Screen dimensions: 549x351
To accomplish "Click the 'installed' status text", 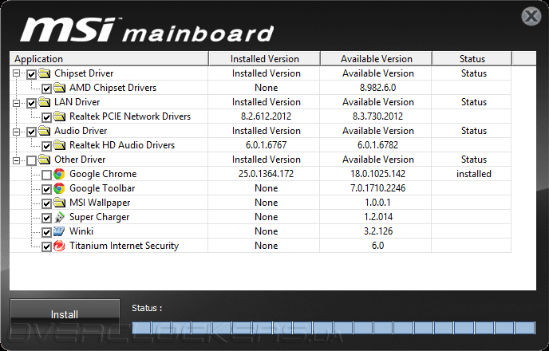I will click(x=474, y=174).
